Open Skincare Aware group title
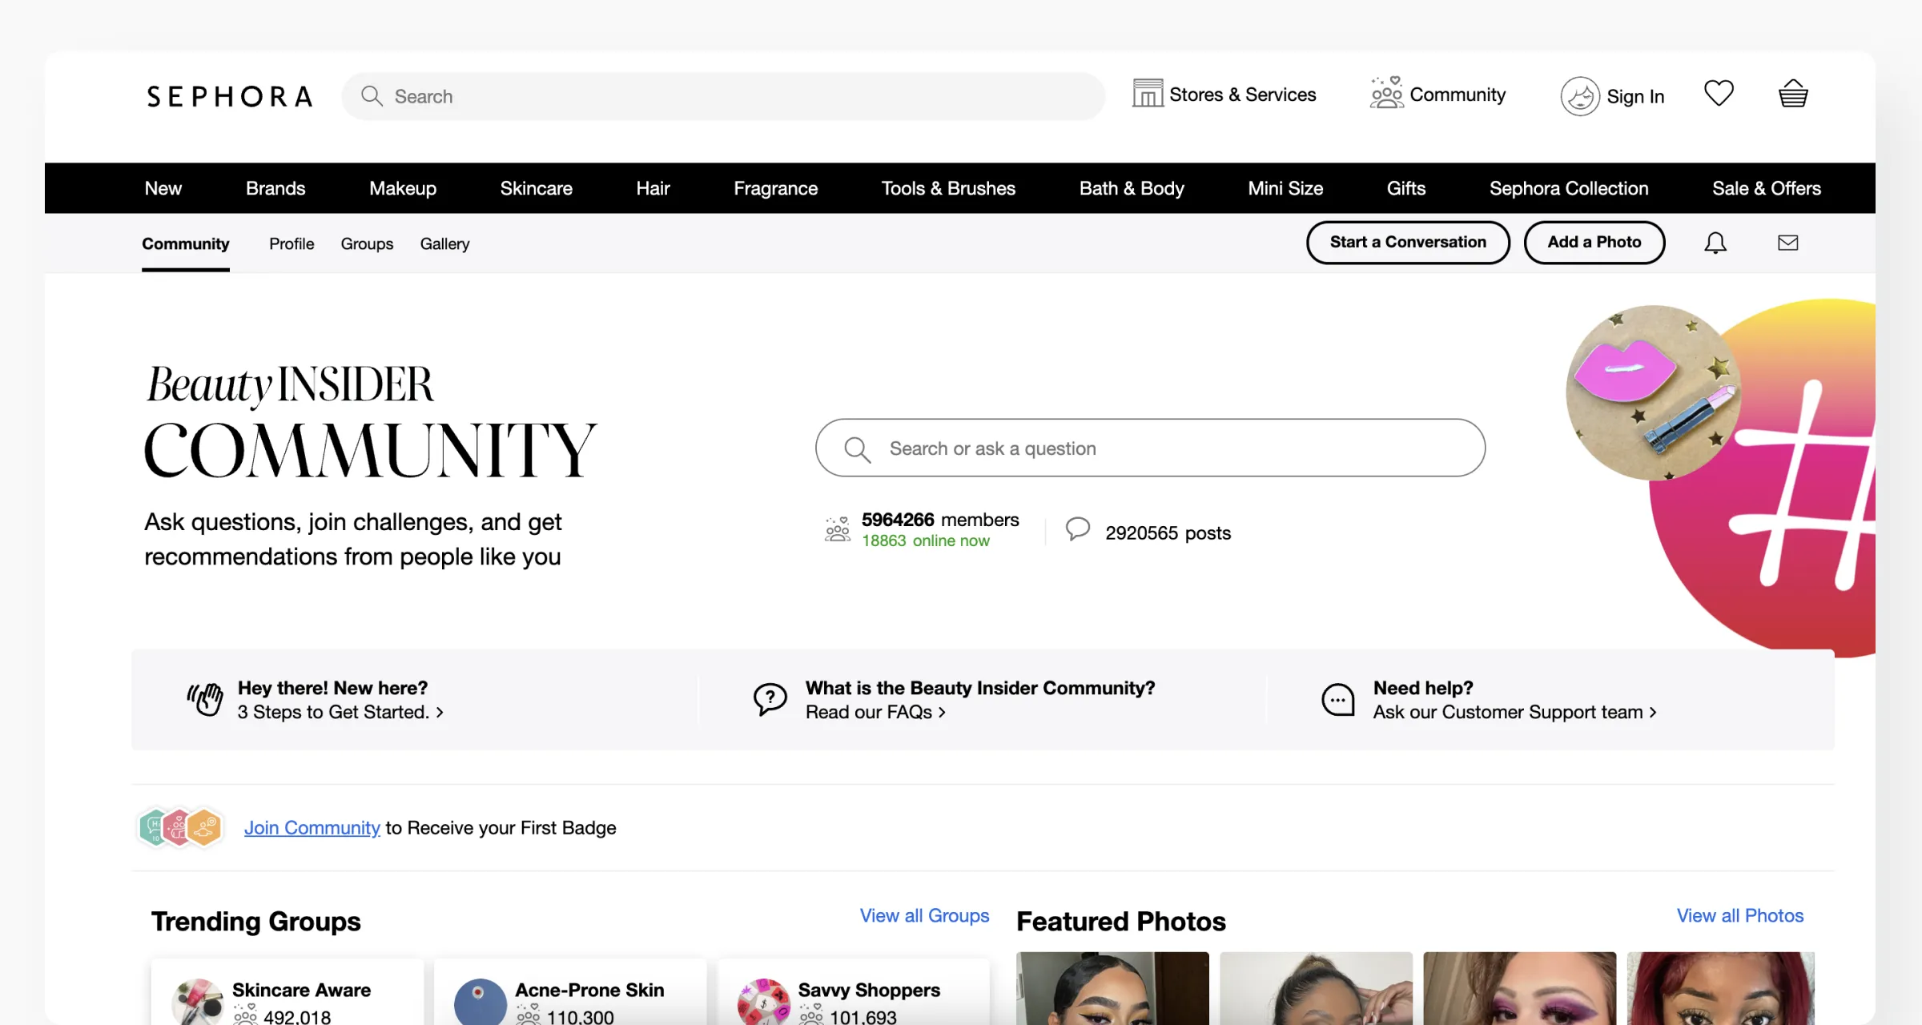 tap(301, 990)
